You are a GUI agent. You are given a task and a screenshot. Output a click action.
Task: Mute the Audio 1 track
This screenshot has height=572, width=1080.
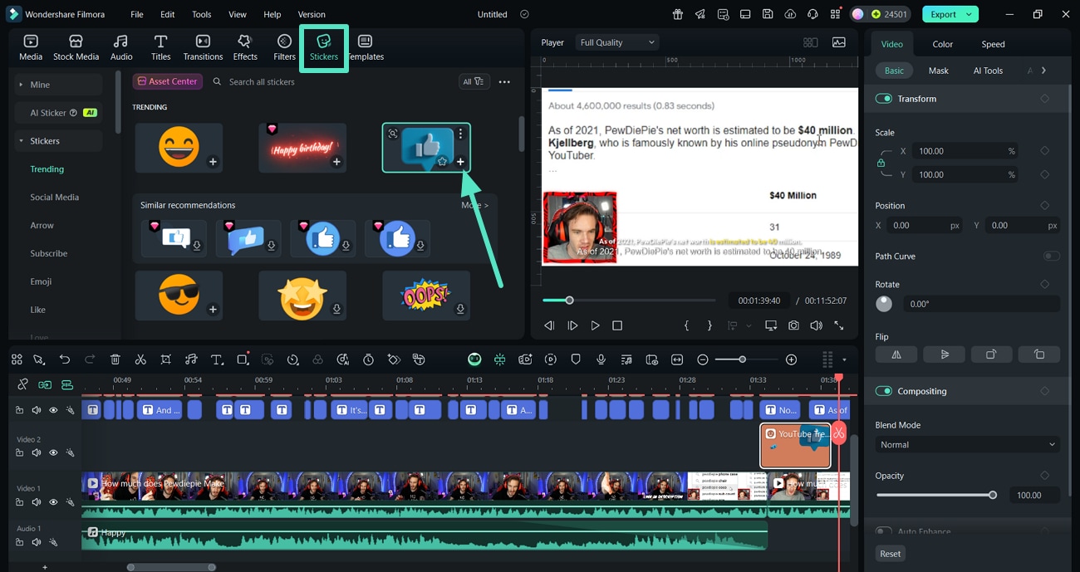(37, 542)
